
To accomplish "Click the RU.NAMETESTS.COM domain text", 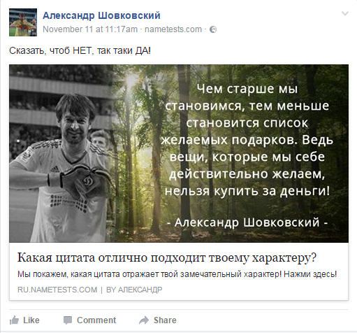I will click(x=57, y=290).
